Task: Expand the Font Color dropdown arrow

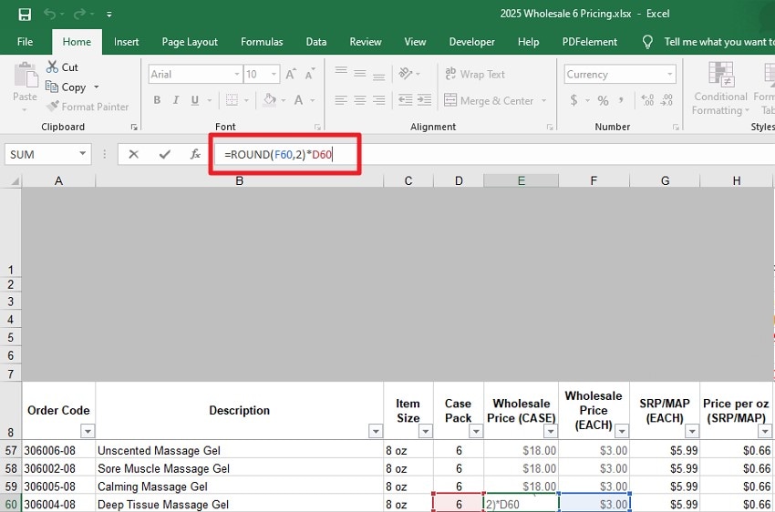Action: coord(313,101)
